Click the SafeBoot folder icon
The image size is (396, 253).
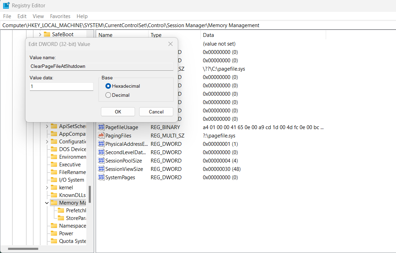point(47,34)
